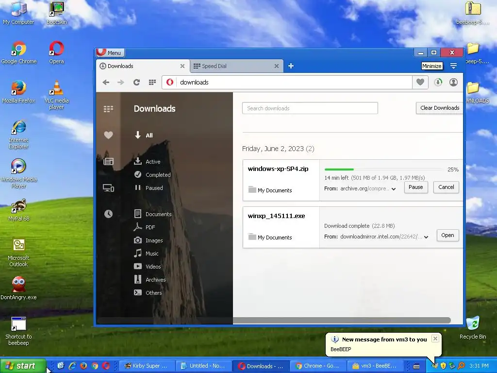Select DontAngry.exe desktop icon
This screenshot has width=497, height=373.
(x=19, y=288)
